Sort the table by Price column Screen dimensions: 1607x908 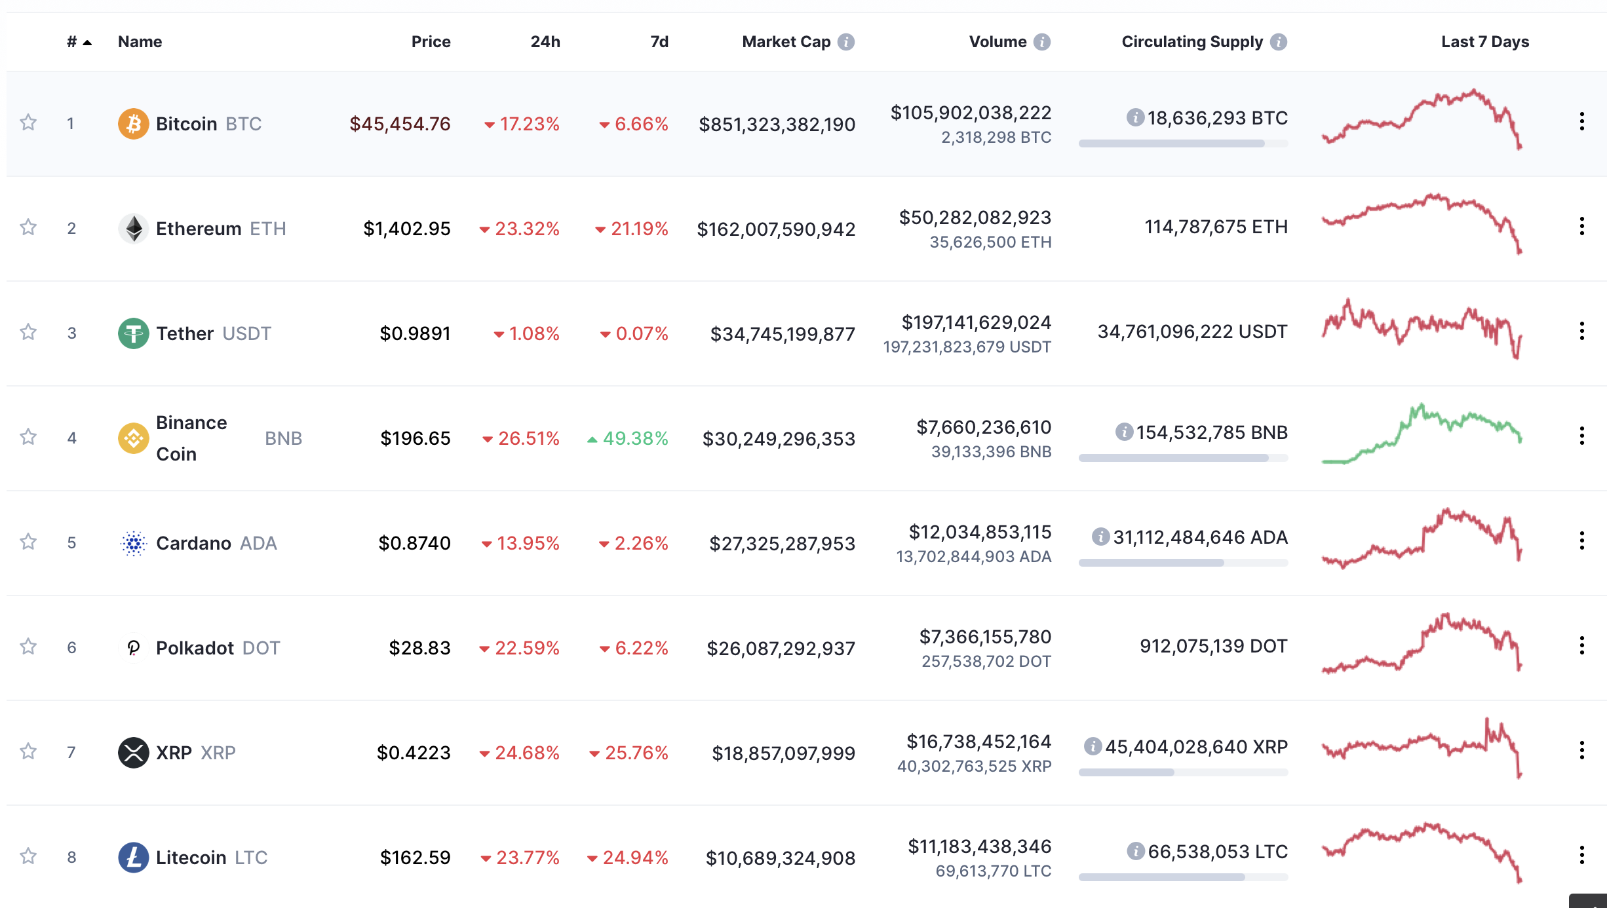[431, 42]
